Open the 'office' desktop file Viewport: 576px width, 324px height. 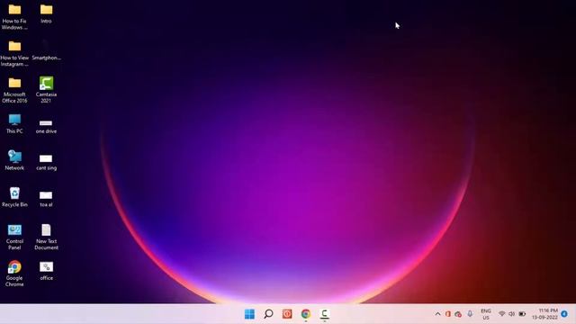(46, 271)
